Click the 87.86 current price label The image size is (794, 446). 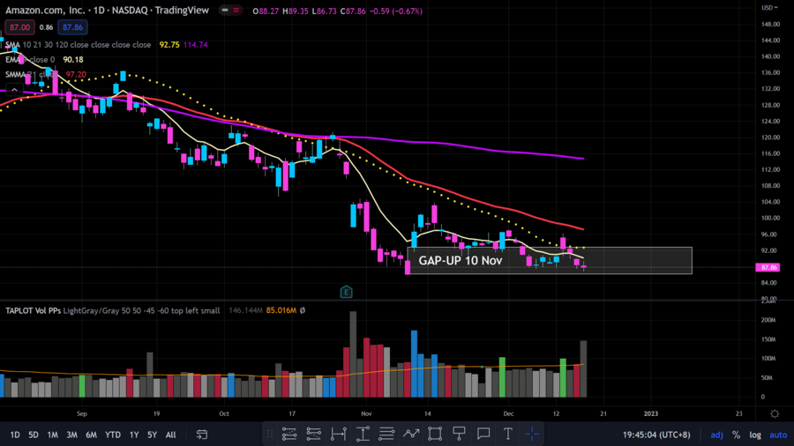(768, 267)
